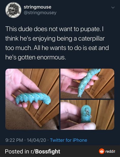Open stringmouse profile avatar picture
The width and height of the screenshot is (120, 157).
point(13,10)
